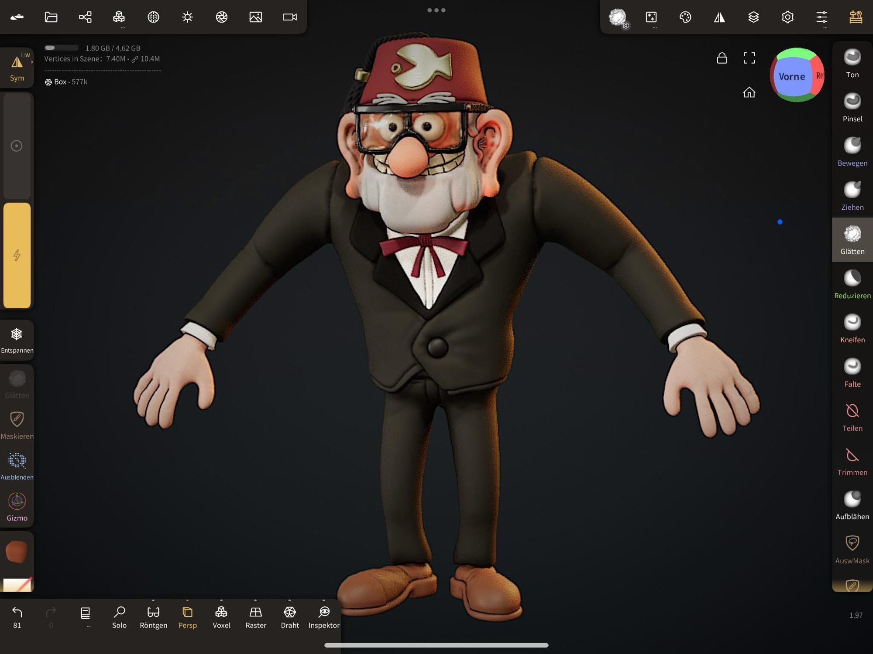Select the Bewegen move tool
Viewport: 873px width, 654px height.
pyautogui.click(x=852, y=152)
